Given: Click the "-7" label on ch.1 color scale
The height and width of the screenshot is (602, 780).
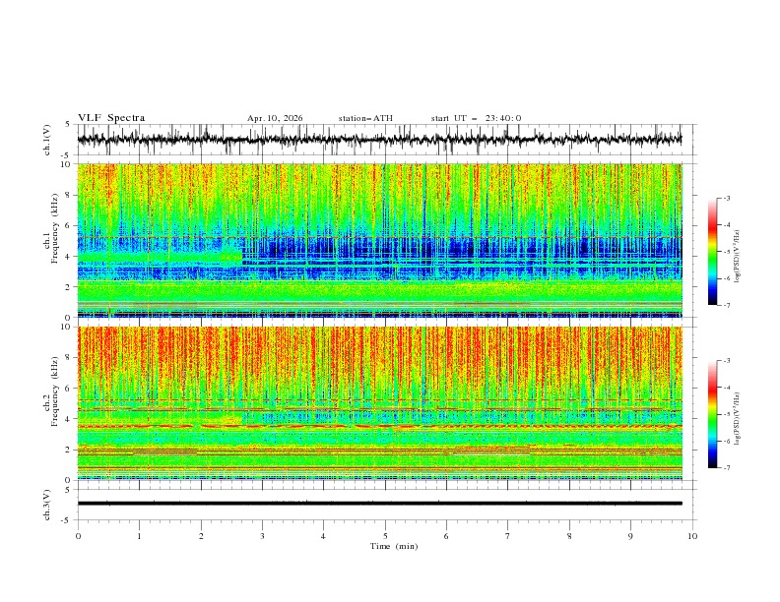Looking at the screenshot, I should point(726,305).
